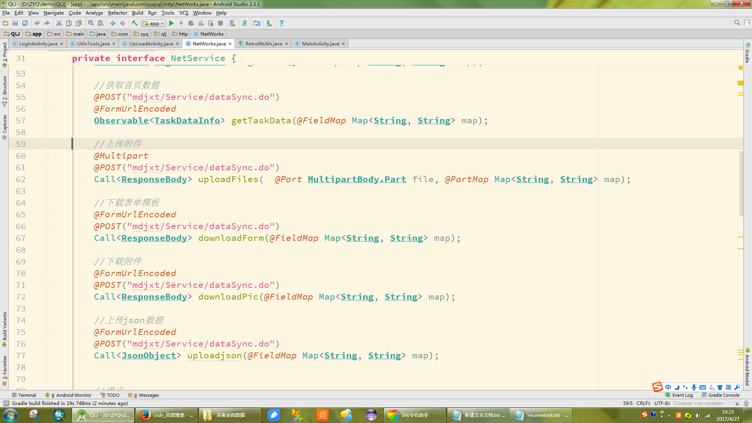
Task: Click ResponseBody link on line 62
Action: (154, 179)
